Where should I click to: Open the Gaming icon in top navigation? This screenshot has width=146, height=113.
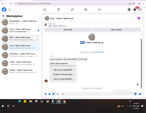99,10
